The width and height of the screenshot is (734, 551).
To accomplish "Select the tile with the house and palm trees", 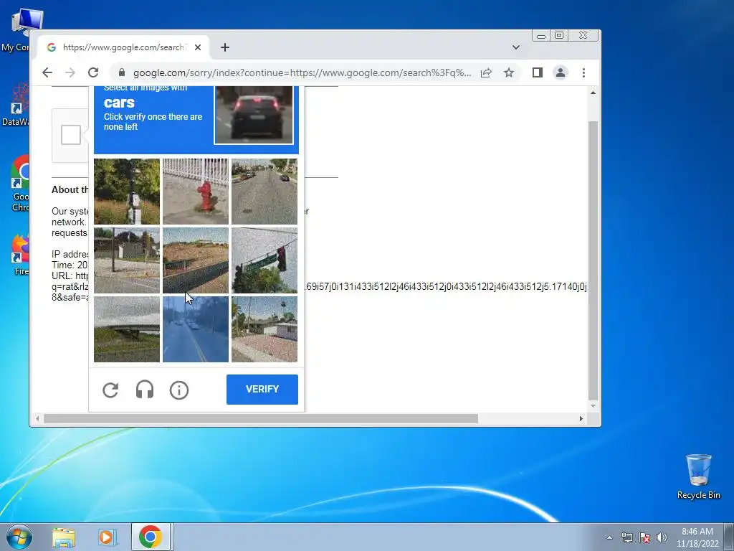I will (264, 329).
